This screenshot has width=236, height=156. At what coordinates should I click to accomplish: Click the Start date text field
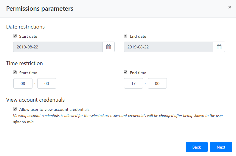pos(58,47)
